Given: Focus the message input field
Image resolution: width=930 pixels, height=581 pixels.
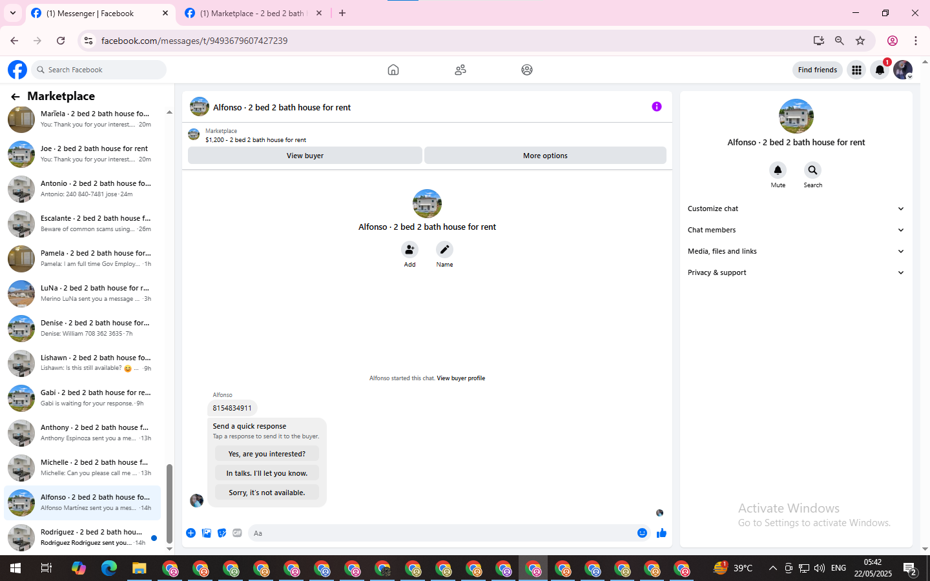Looking at the screenshot, I should pos(441,533).
